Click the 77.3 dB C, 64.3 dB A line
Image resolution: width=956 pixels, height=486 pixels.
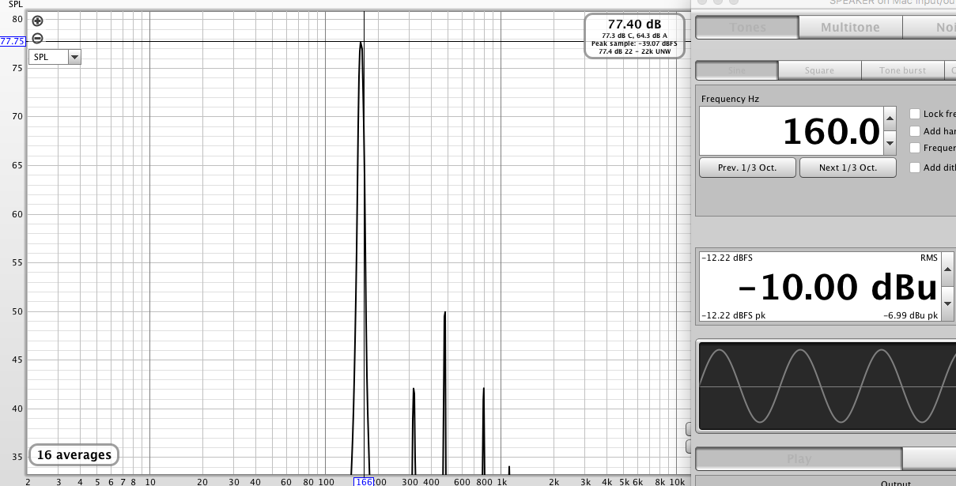(x=634, y=36)
